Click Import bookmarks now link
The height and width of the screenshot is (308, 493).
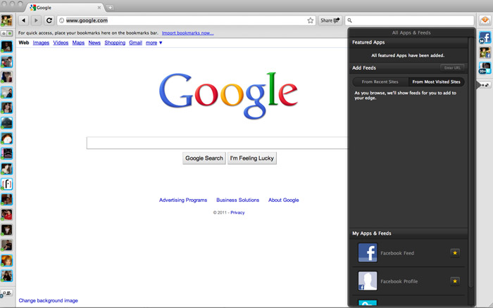tap(188, 33)
